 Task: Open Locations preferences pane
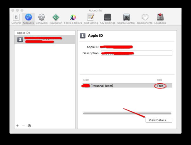pos(160,19)
